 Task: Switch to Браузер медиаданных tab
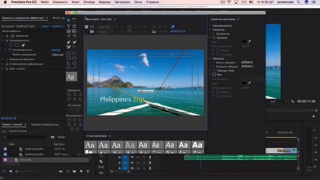[45, 124]
